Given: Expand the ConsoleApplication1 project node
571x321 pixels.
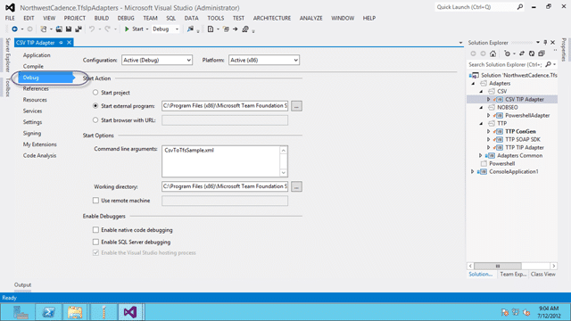Looking at the screenshot, I should point(473,171).
